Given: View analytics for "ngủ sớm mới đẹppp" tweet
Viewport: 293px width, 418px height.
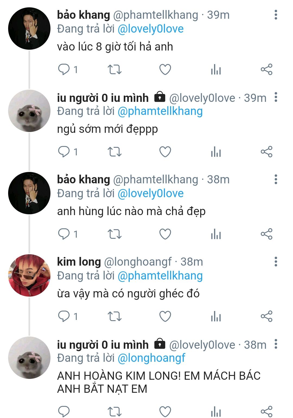Looking at the screenshot, I should 216,152.
